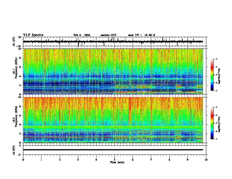Screen dimensions: 232x179
Task: Click the ch.2 colorbar log(PSD) label
Action: [x=219, y=124]
